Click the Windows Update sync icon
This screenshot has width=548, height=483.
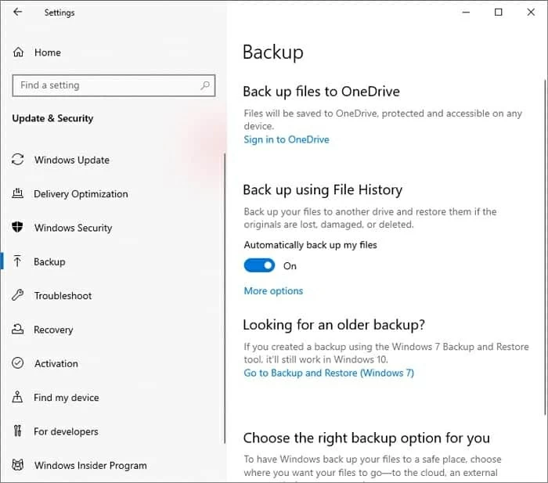[x=18, y=160]
